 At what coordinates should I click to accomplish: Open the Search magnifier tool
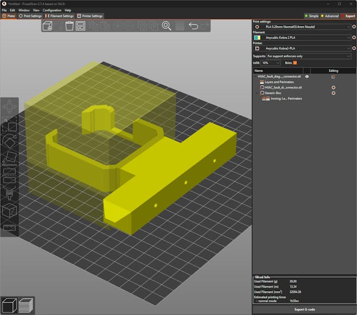(x=167, y=26)
